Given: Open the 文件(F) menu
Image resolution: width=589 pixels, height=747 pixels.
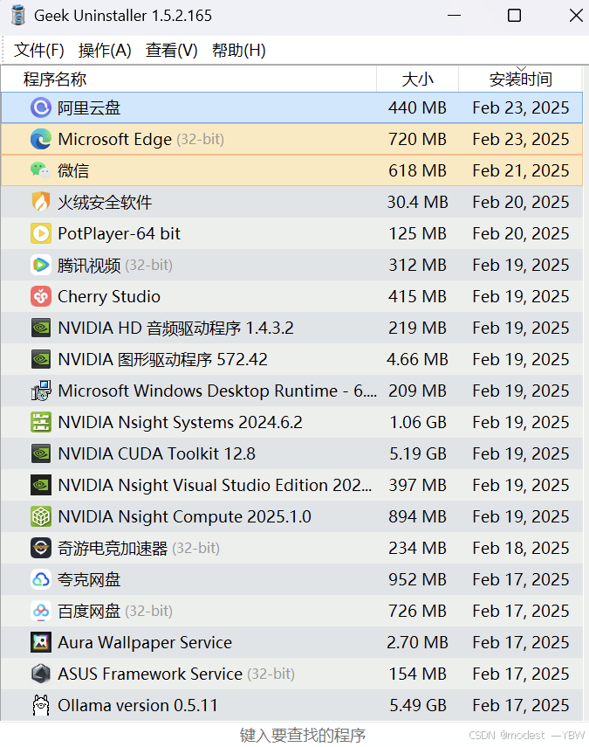Looking at the screenshot, I should (39, 50).
